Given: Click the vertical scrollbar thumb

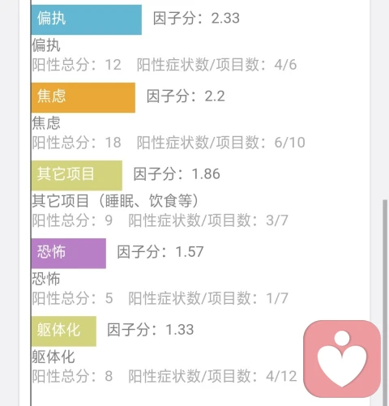Looking at the screenshot, I should tap(385, 302).
